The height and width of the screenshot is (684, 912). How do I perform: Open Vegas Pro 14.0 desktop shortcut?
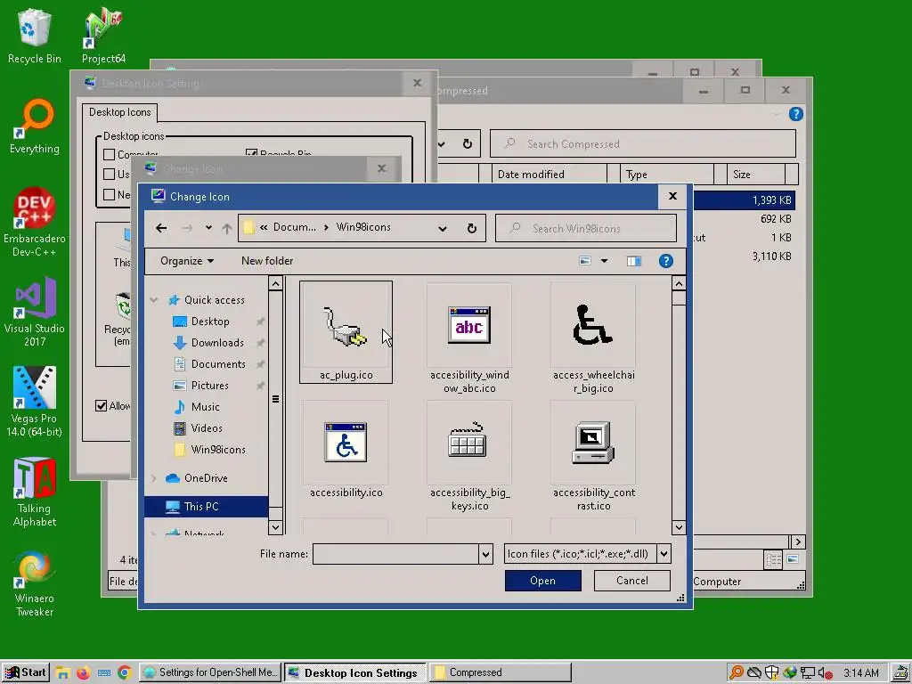click(x=35, y=402)
